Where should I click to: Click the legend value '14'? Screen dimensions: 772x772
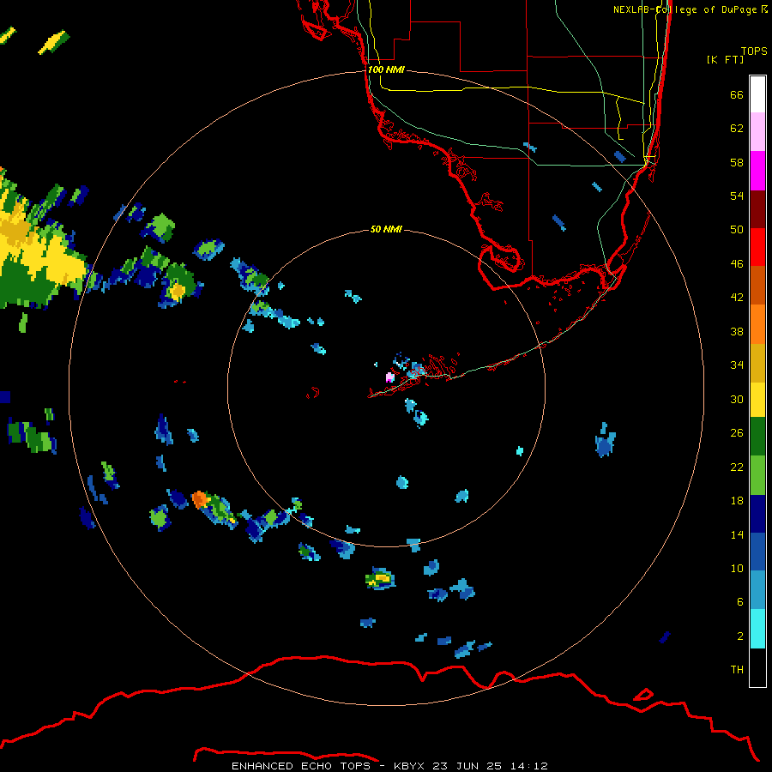[737, 534]
